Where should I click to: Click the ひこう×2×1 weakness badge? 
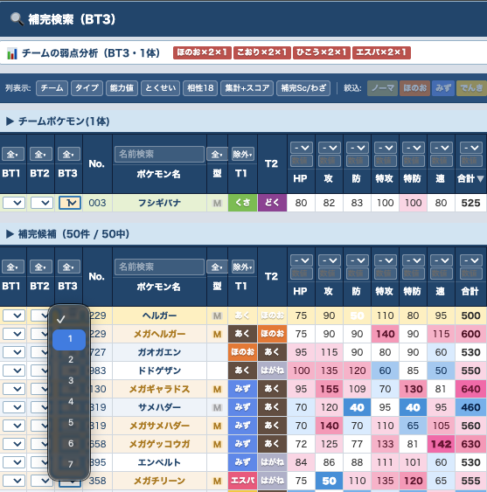coord(322,52)
